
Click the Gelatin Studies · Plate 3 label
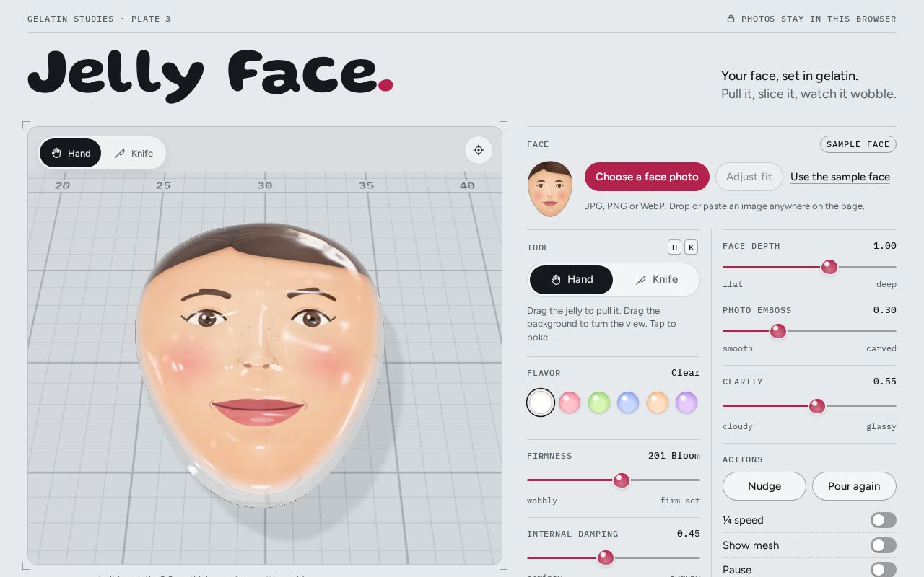pyautogui.click(x=99, y=19)
